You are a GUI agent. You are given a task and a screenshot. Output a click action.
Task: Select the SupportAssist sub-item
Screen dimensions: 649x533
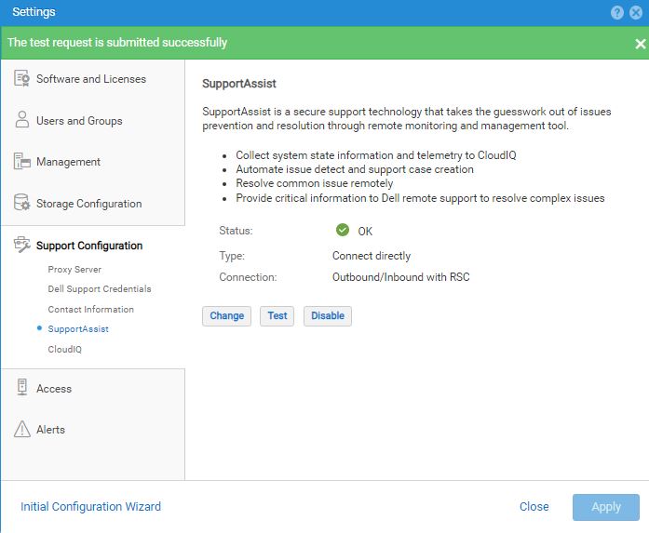coord(78,329)
